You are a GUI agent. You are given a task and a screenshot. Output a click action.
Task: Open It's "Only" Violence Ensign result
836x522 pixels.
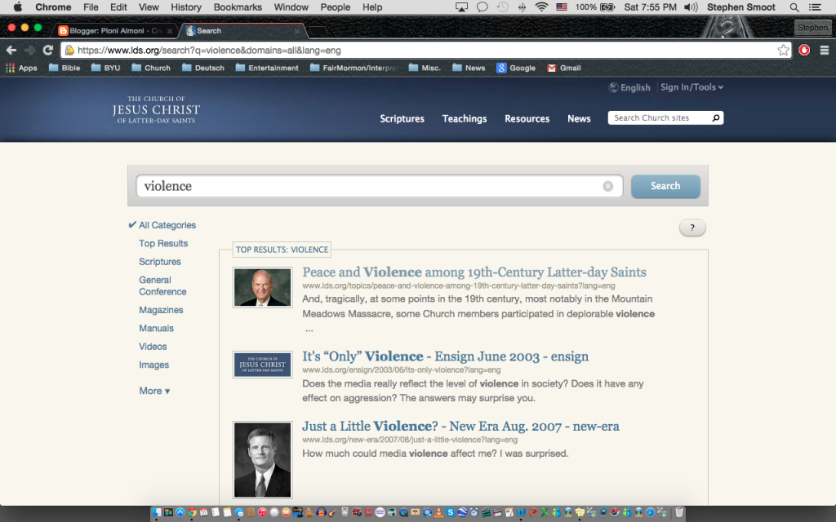coord(445,356)
